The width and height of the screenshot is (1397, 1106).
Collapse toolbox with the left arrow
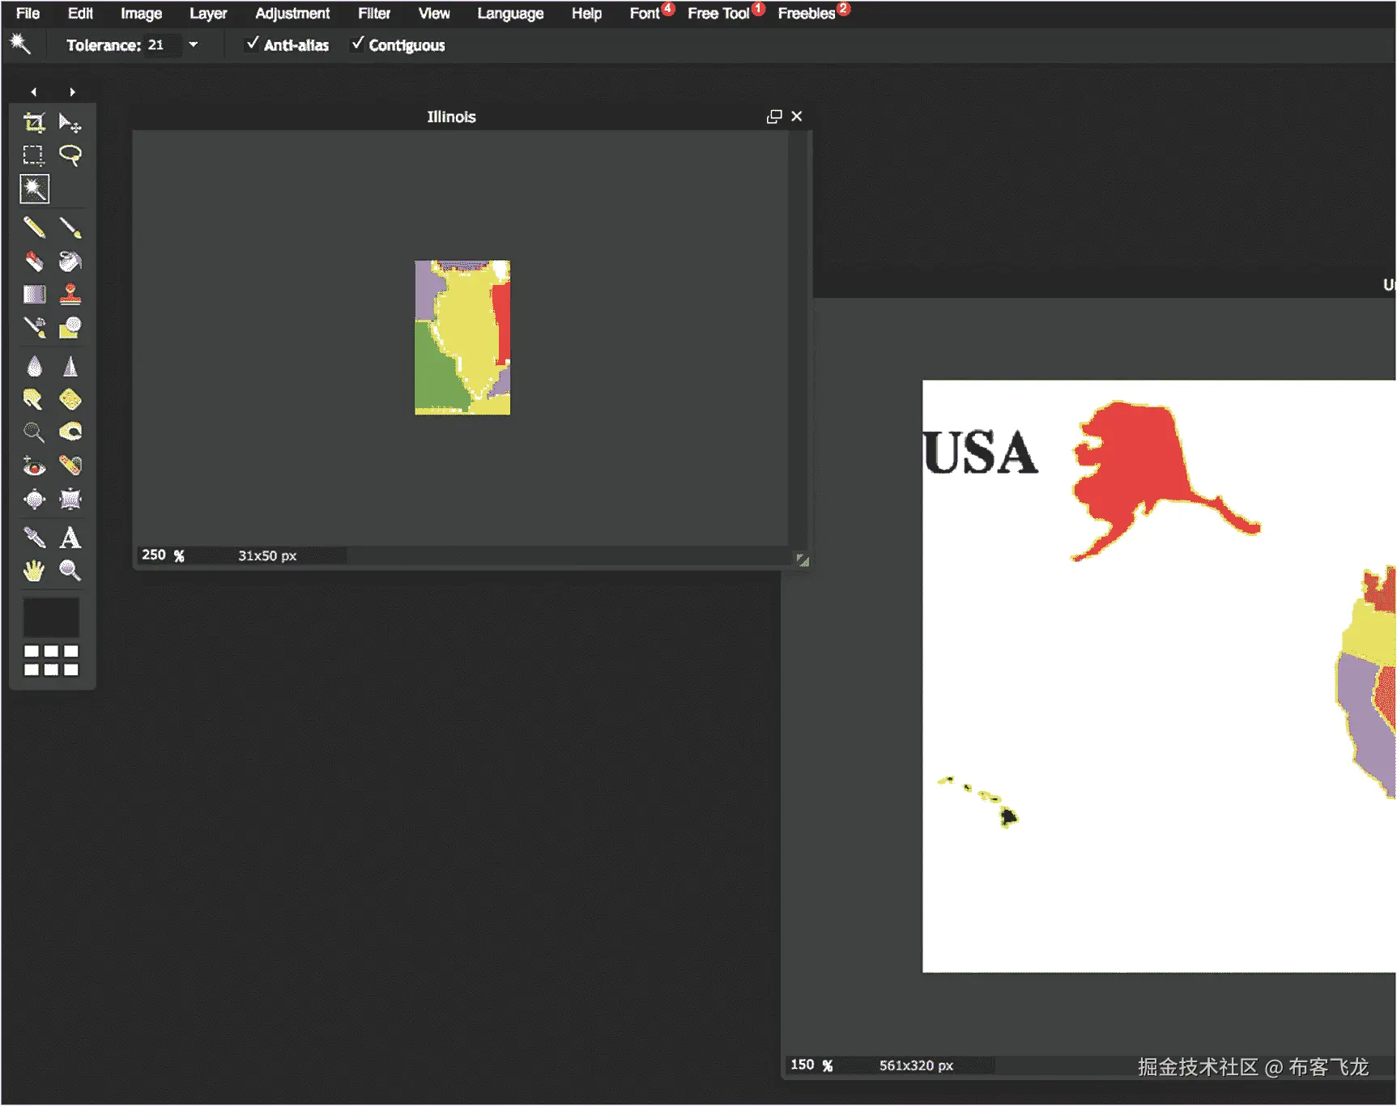tap(33, 92)
